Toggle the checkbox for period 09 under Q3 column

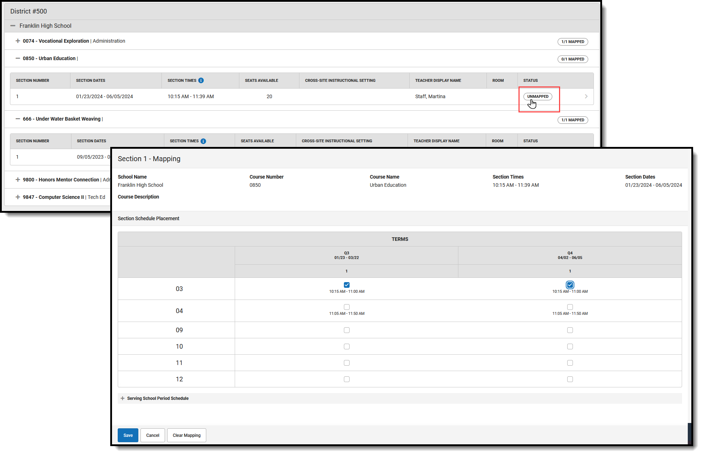347,330
